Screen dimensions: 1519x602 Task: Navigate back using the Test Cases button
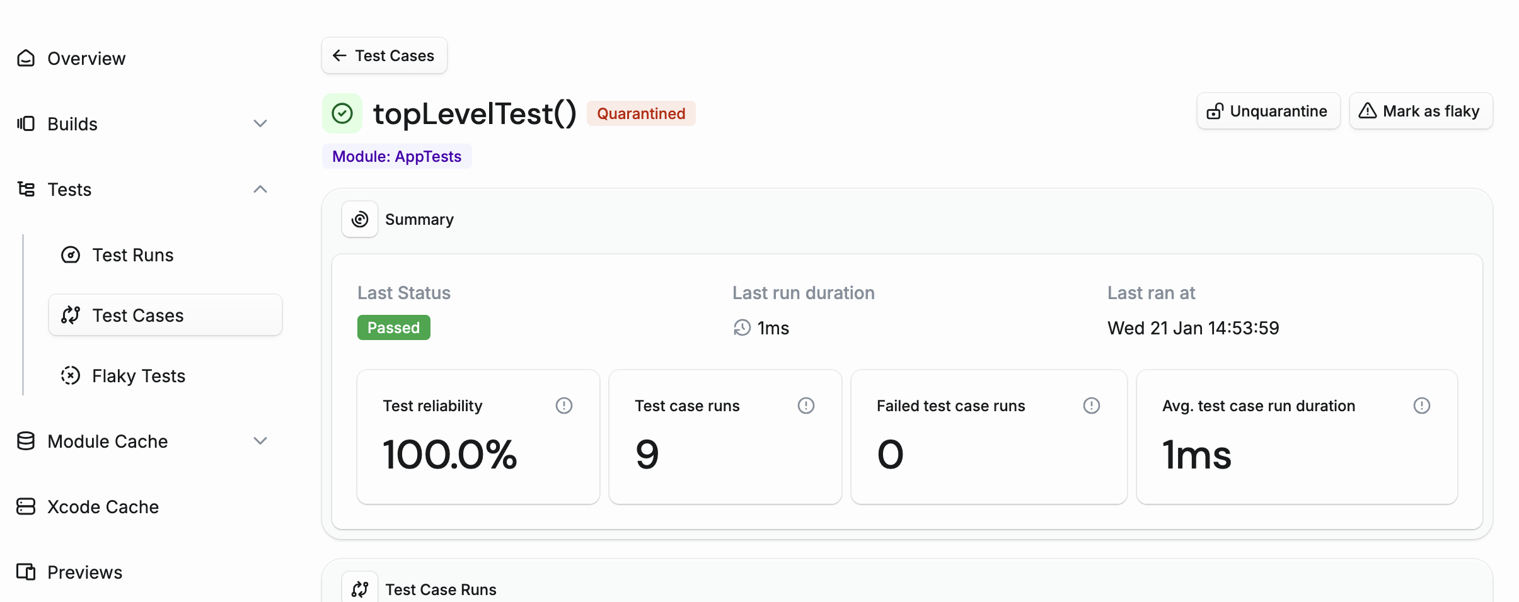(x=384, y=55)
